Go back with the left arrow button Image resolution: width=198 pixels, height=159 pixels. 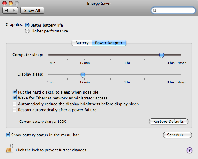pos(7,10)
